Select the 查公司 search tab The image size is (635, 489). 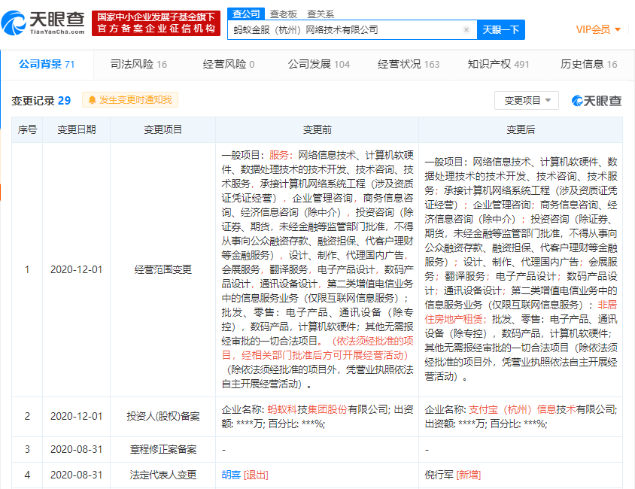(x=246, y=14)
